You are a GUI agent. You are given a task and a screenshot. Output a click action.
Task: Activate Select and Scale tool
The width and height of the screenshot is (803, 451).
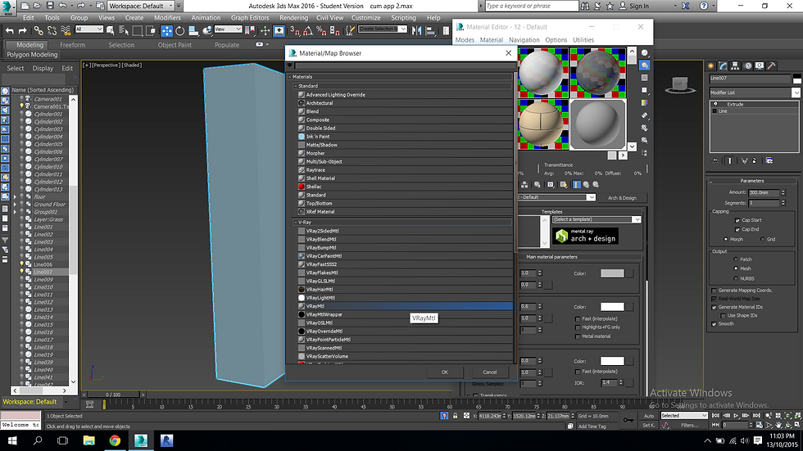point(193,30)
